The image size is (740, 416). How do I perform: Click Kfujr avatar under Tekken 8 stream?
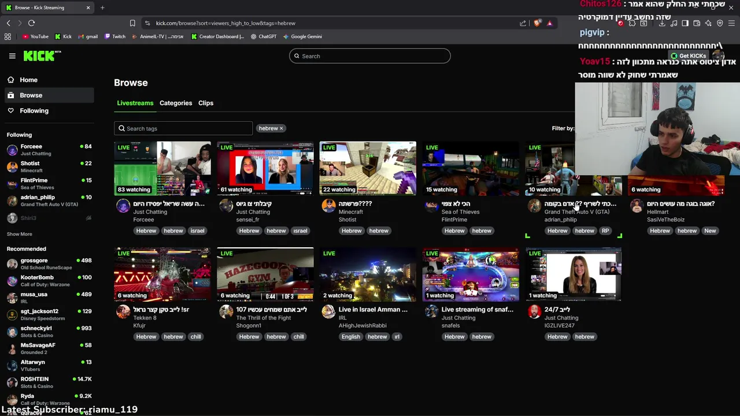[123, 312]
